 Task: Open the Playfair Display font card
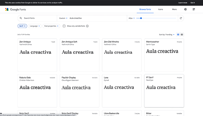[x=79, y=91]
